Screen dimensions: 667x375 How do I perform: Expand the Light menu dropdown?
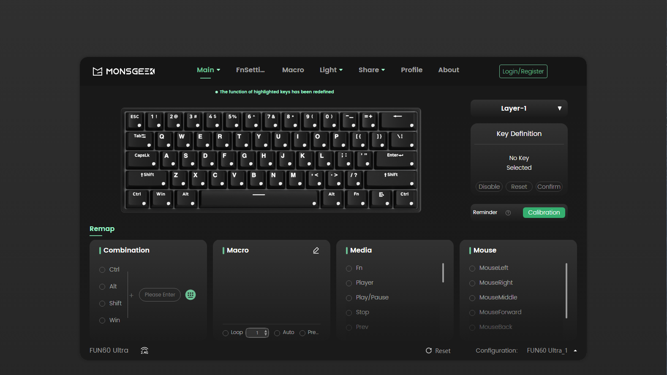click(331, 70)
